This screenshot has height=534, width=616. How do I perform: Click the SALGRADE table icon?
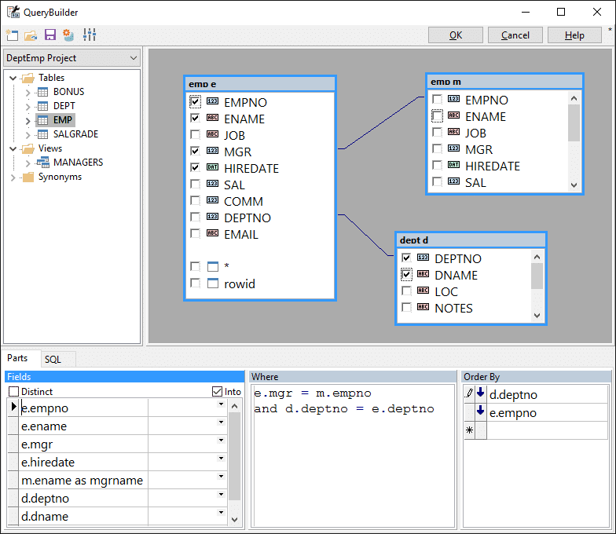click(x=43, y=134)
